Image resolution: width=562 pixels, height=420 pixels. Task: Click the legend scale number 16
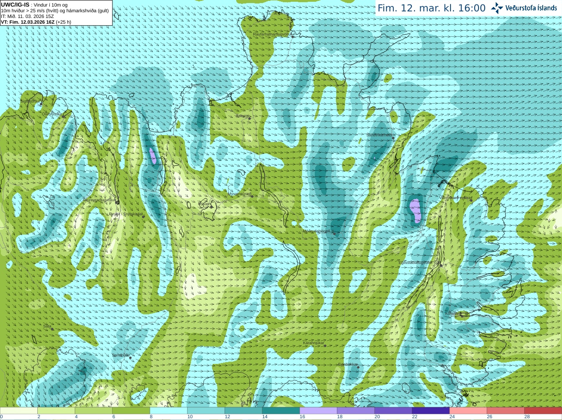point(302,417)
